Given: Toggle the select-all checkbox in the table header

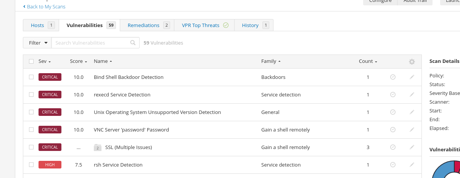Looking at the screenshot, I should 31,61.
